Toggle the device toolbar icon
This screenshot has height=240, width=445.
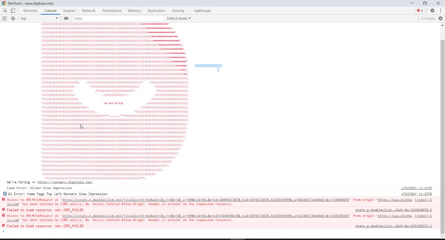[13, 10]
